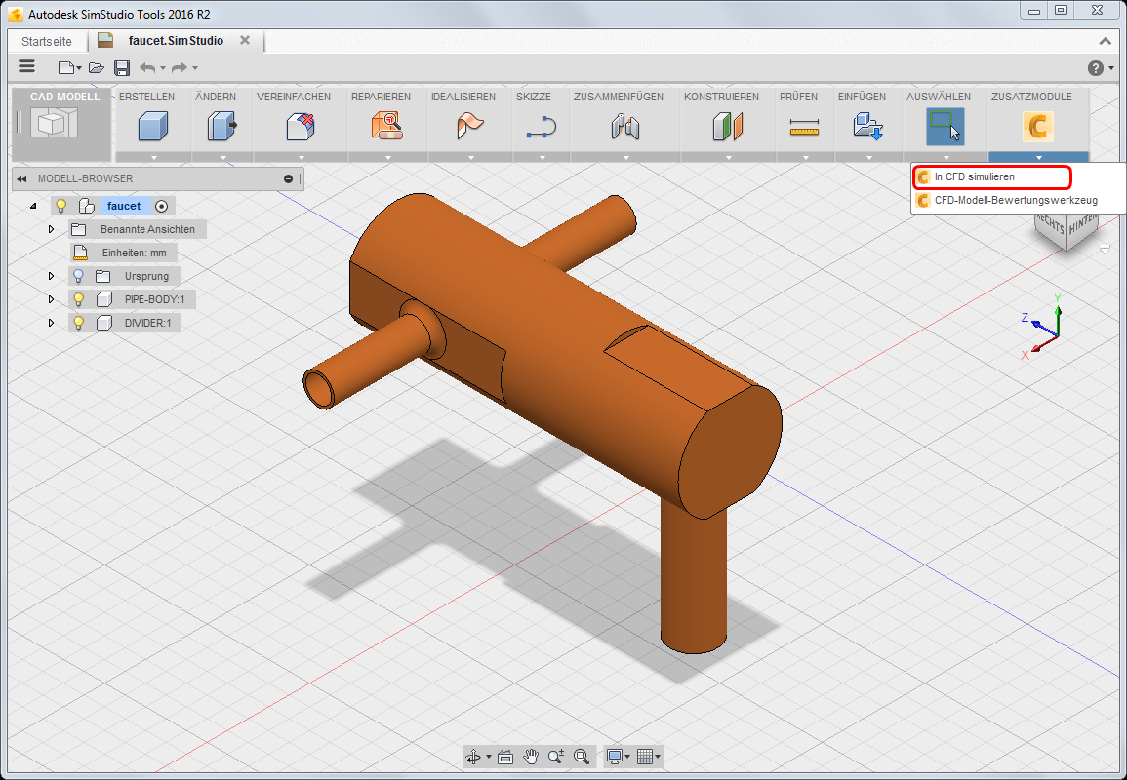Image resolution: width=1127 pixels, height=780 pixels.
Task: Select the REPARIEREN repair icon
Action: pyautogui.click(x=386, y=126)
